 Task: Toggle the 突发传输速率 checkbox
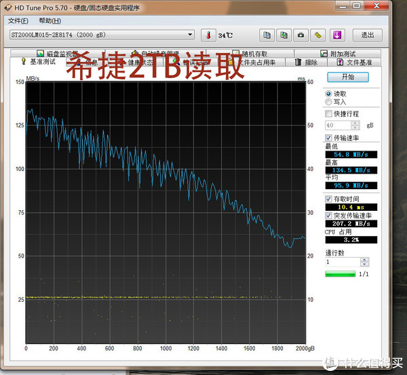pos(328,216)
